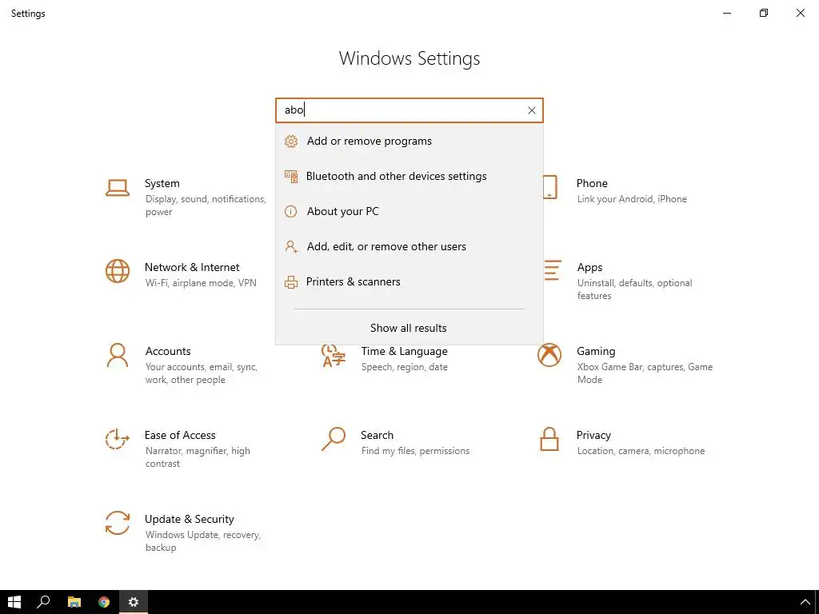The height and width of the screenshot is (614, 819).
Task: Click 'Narrator, magnifier, high contrast' text
Action: click(x=198, y=457)
